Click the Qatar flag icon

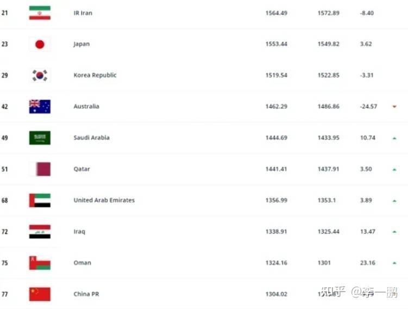pos(40,169)
